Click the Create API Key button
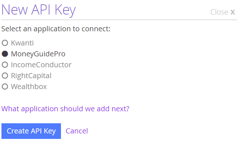Screen dimensions: 242x148 pos(31,131)
